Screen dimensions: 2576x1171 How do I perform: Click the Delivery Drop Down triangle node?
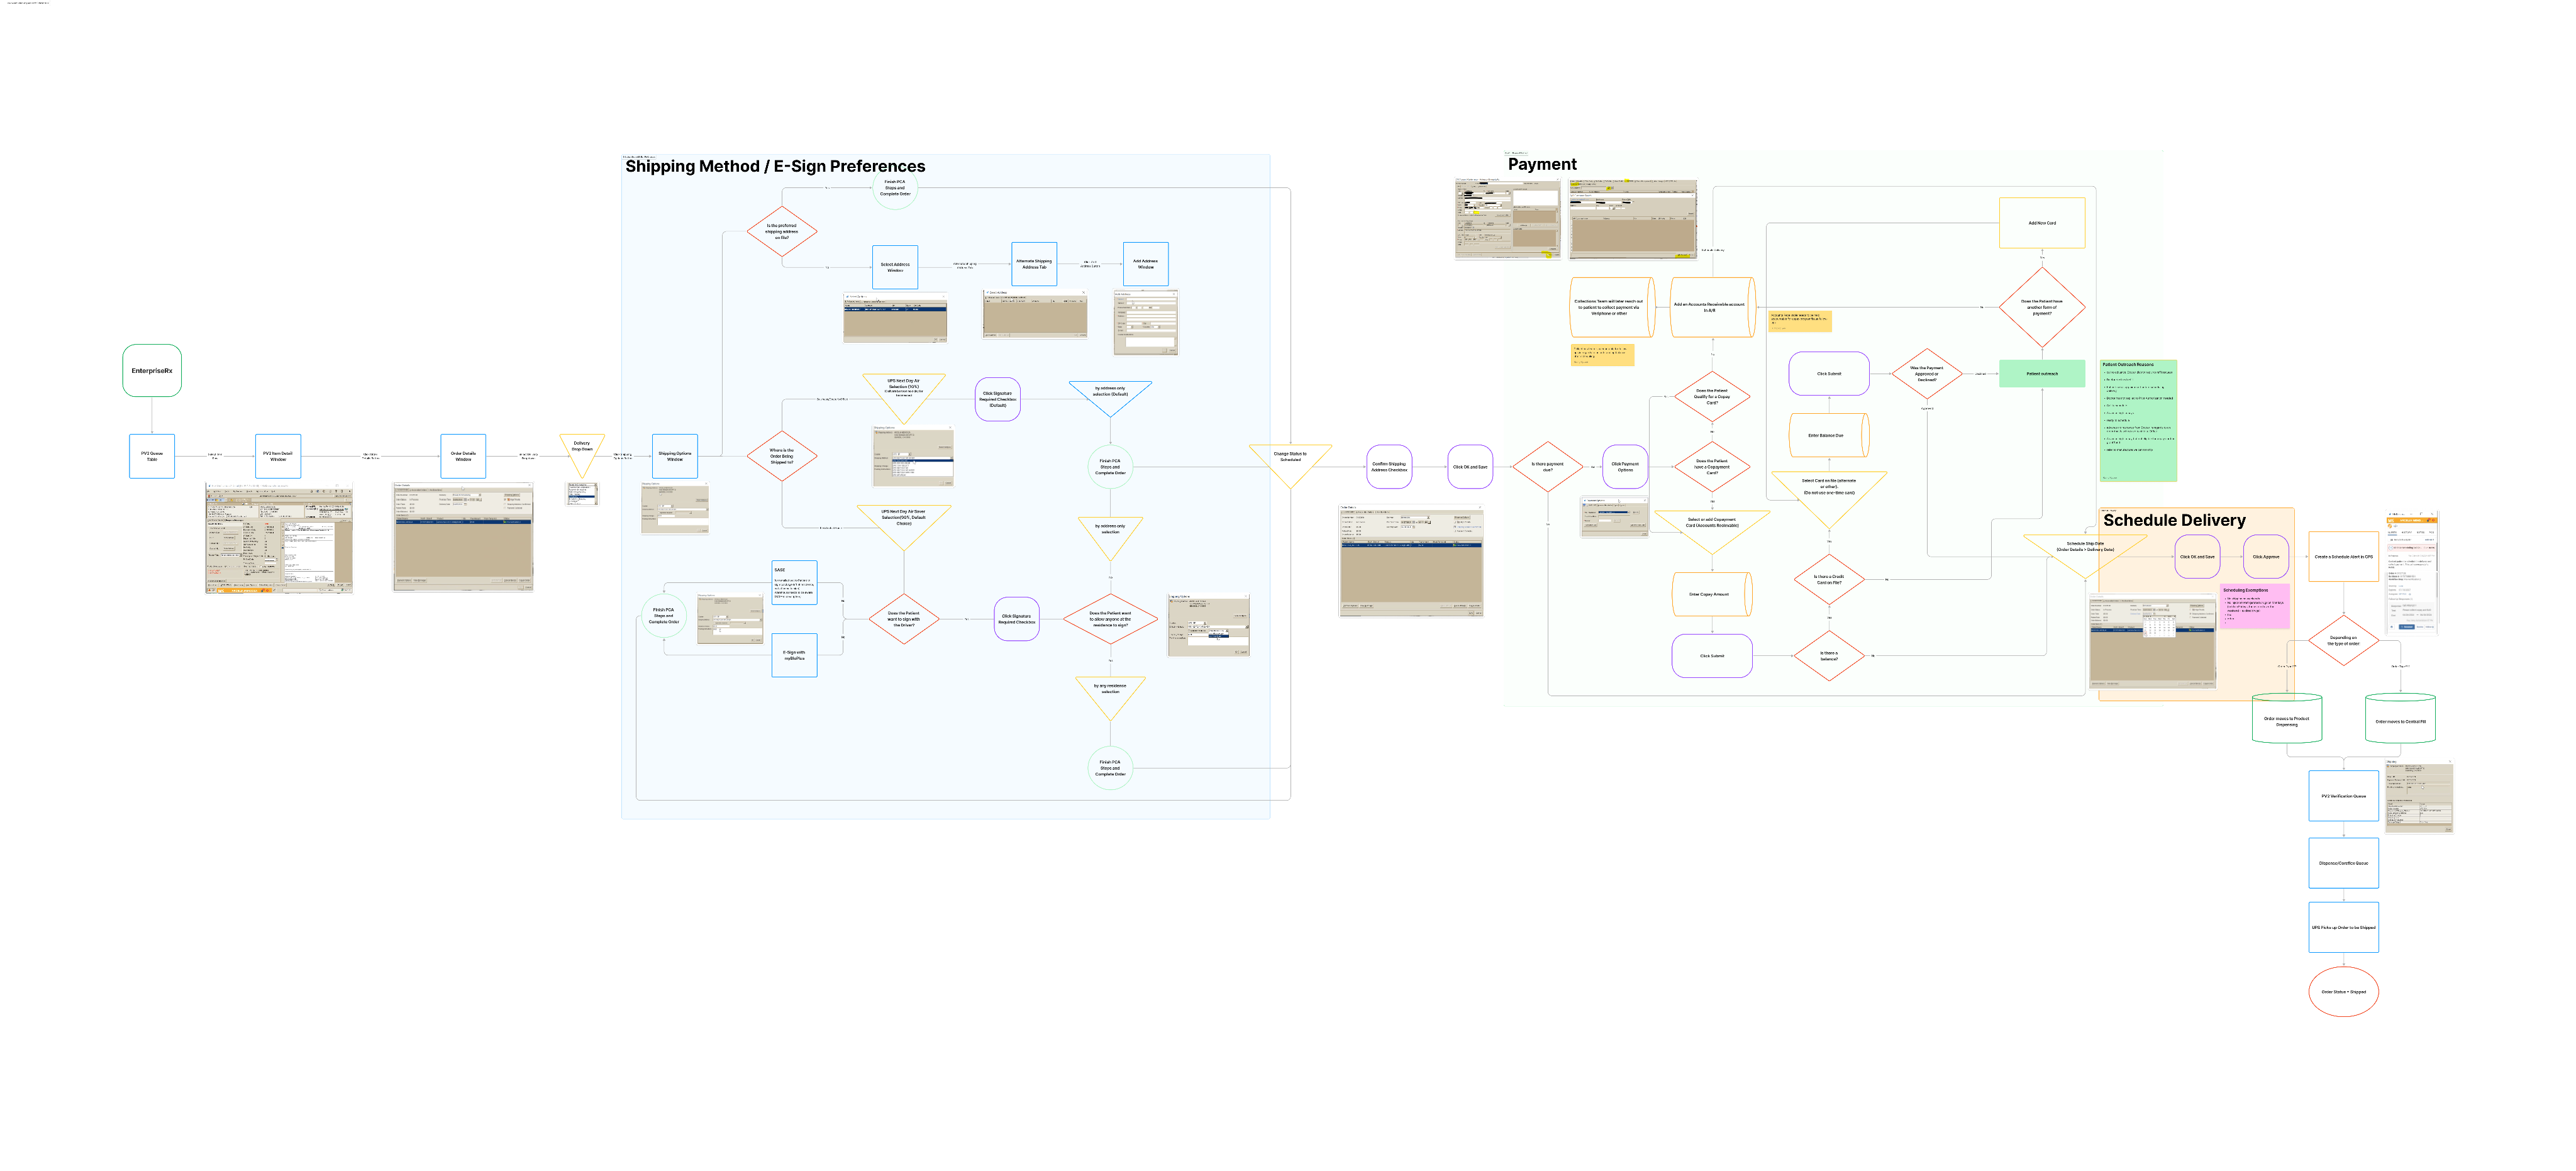tap(582, 450)
